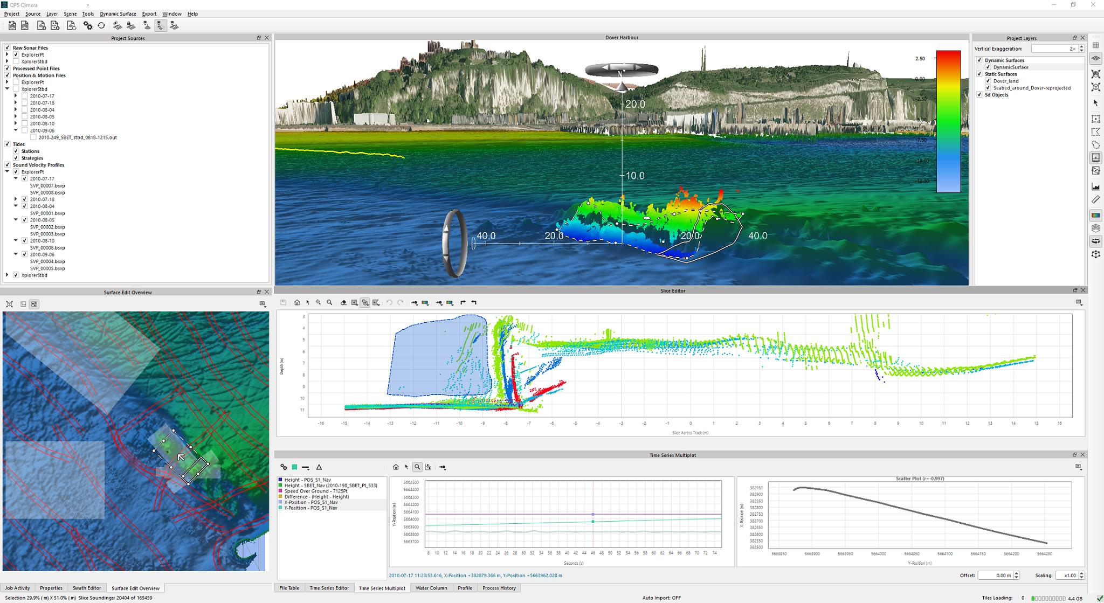
Task: Collapse the 2010-09-06 tree node under XplorerStbd
Action: pyautogui.click(x=16, y=130)
